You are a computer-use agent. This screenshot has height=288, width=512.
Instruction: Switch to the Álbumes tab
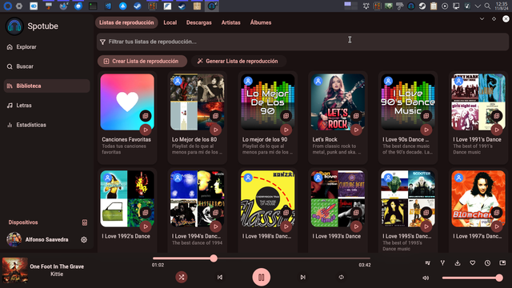[x=261, y=22]
